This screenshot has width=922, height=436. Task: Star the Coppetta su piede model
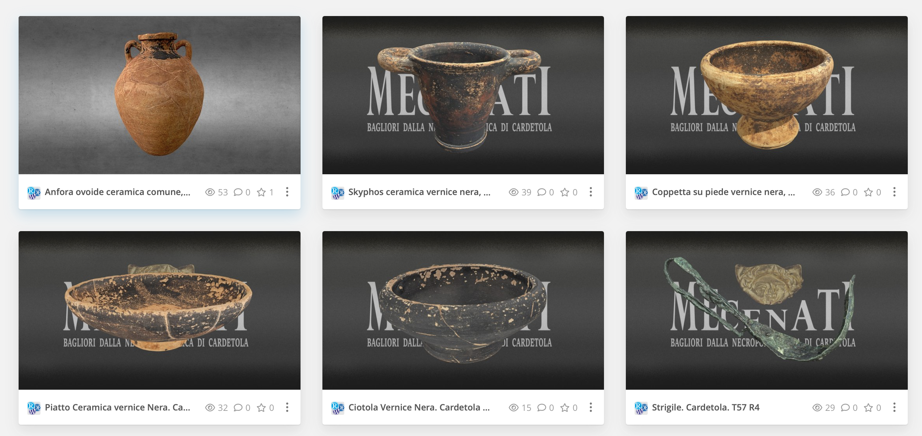[868, 192]
